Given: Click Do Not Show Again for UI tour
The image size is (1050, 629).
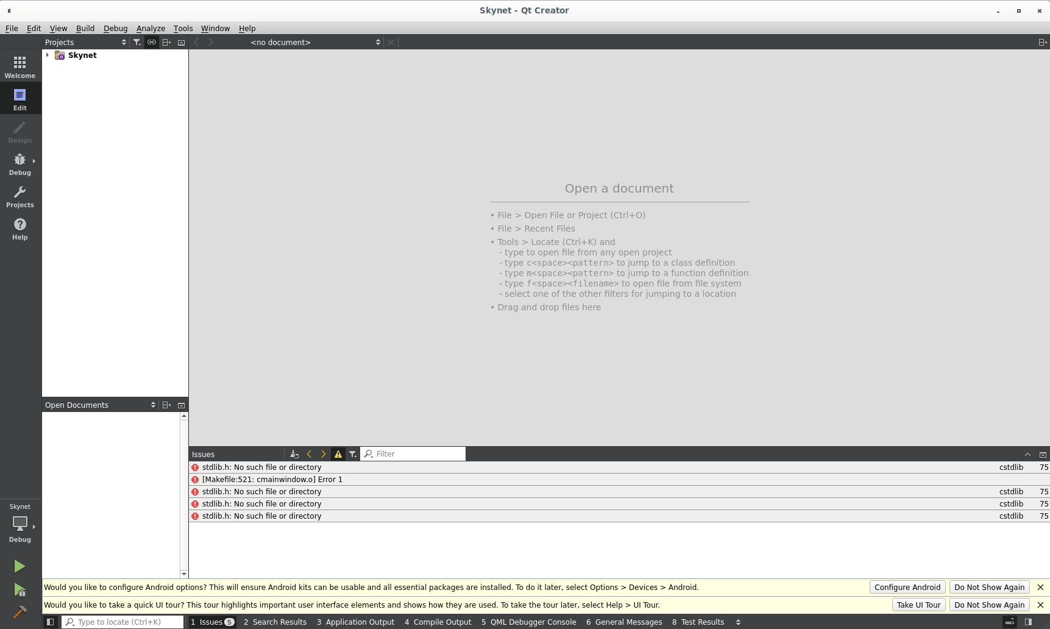Looking at the screenshot, I should click(989, 605).
